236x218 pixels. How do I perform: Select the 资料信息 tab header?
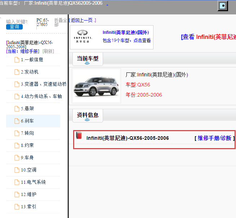[x=88, y=116]
